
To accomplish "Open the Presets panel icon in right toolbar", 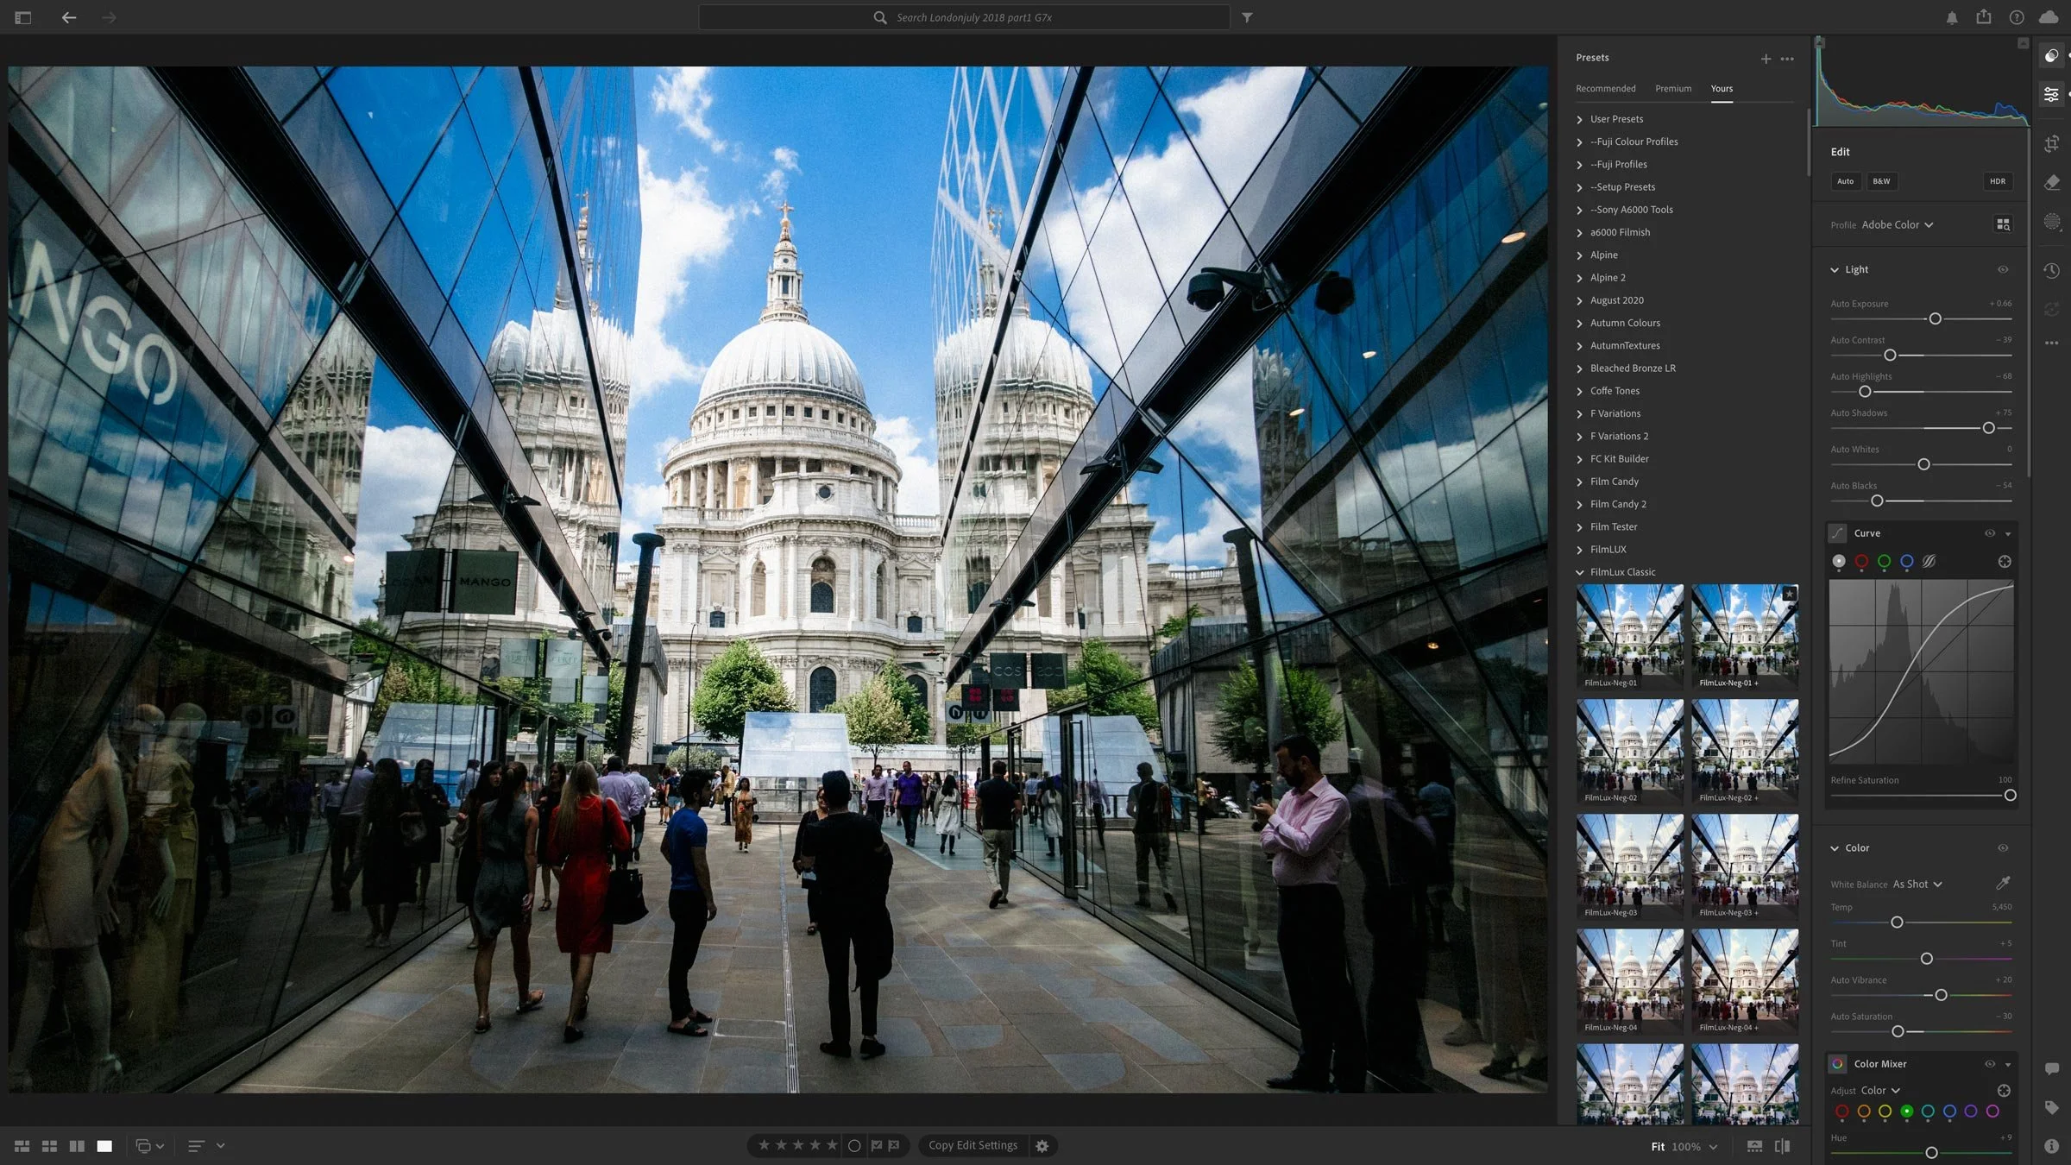I will 2051,55.
